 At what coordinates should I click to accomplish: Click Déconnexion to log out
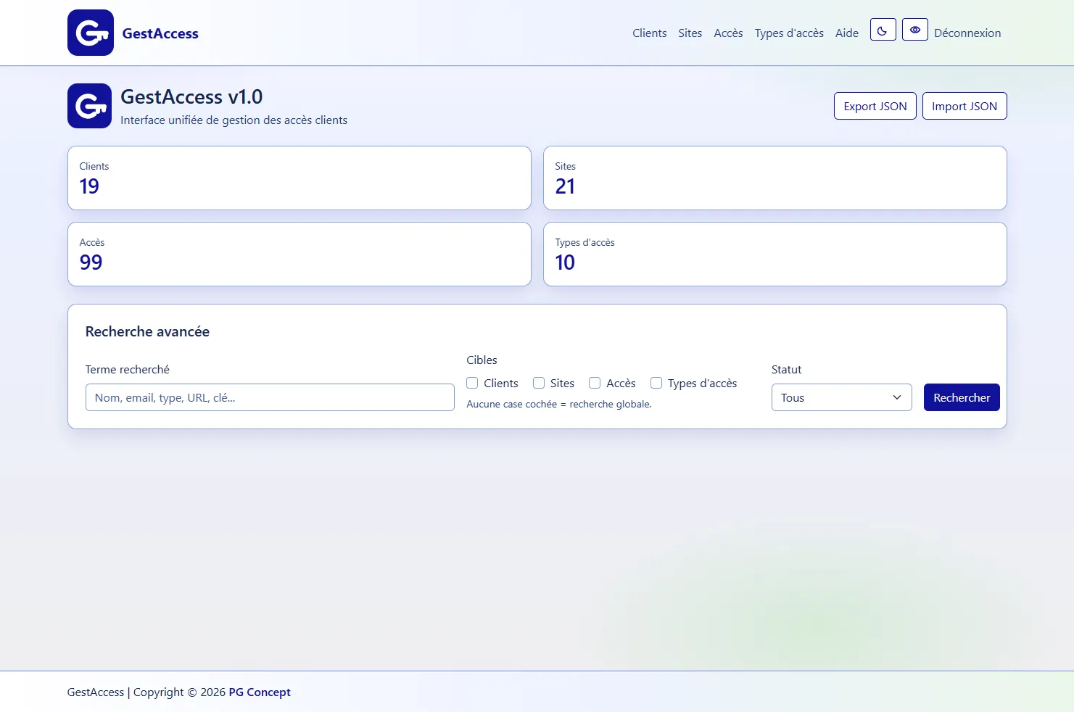pos(967,33)
